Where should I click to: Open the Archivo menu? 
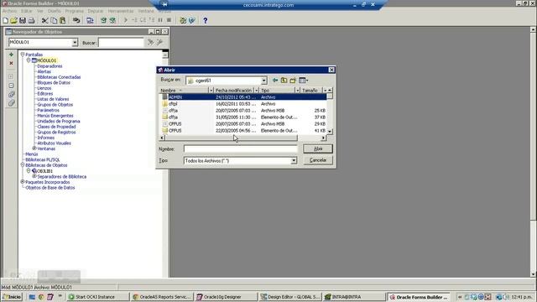point(9,11)
